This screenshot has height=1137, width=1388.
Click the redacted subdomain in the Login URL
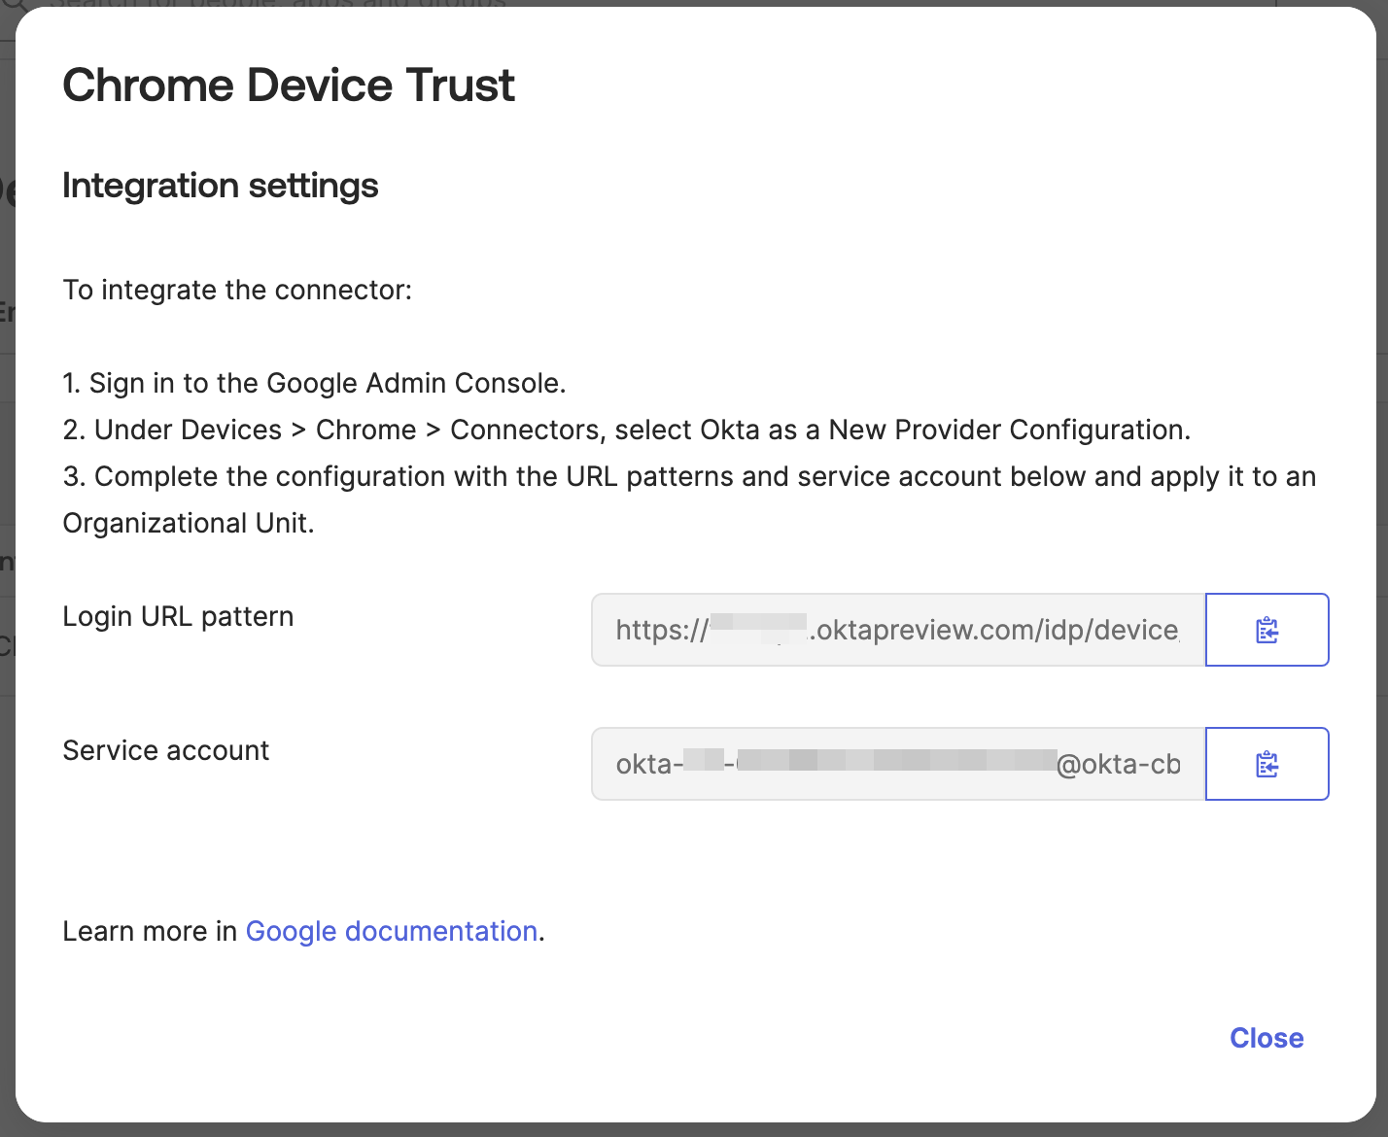[759, 630]
